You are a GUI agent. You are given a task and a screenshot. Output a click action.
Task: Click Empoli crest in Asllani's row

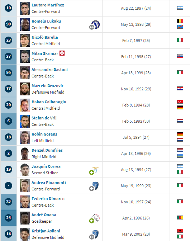pyautogui.click(x=95, y=234)
